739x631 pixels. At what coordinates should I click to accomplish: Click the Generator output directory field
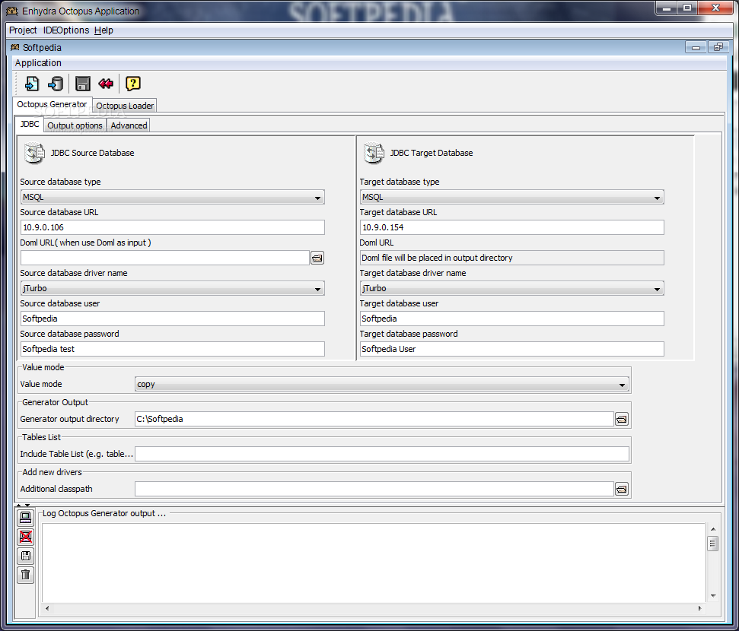click(x=374, y=419)
